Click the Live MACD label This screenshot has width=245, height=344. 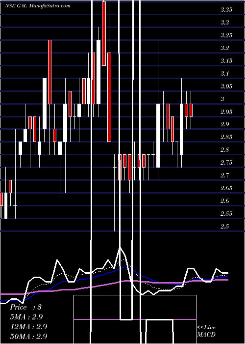(206, 331)
